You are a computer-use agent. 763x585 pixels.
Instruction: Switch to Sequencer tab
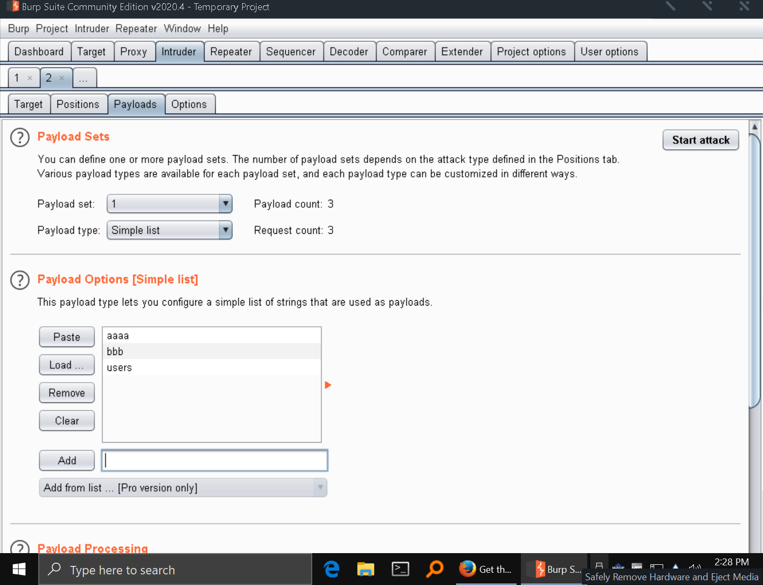click(291, 52)
